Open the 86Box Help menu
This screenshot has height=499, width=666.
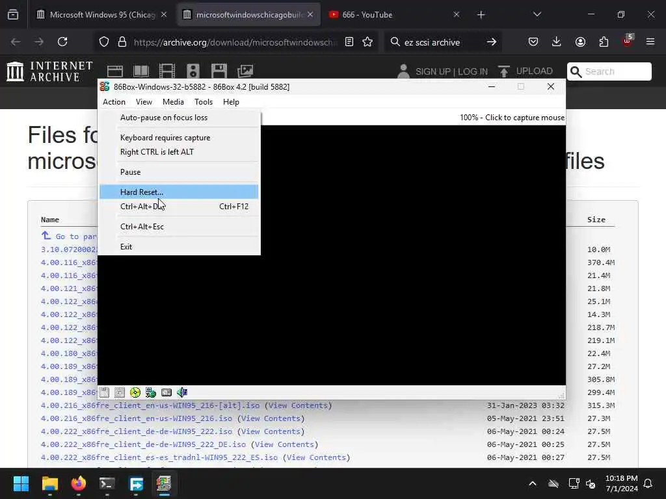[x=231, y=102]
